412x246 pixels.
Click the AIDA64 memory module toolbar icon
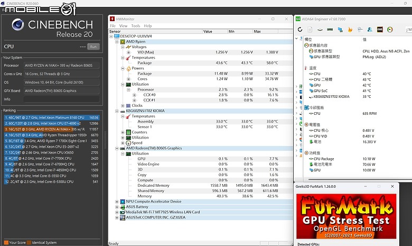point(330,30)
